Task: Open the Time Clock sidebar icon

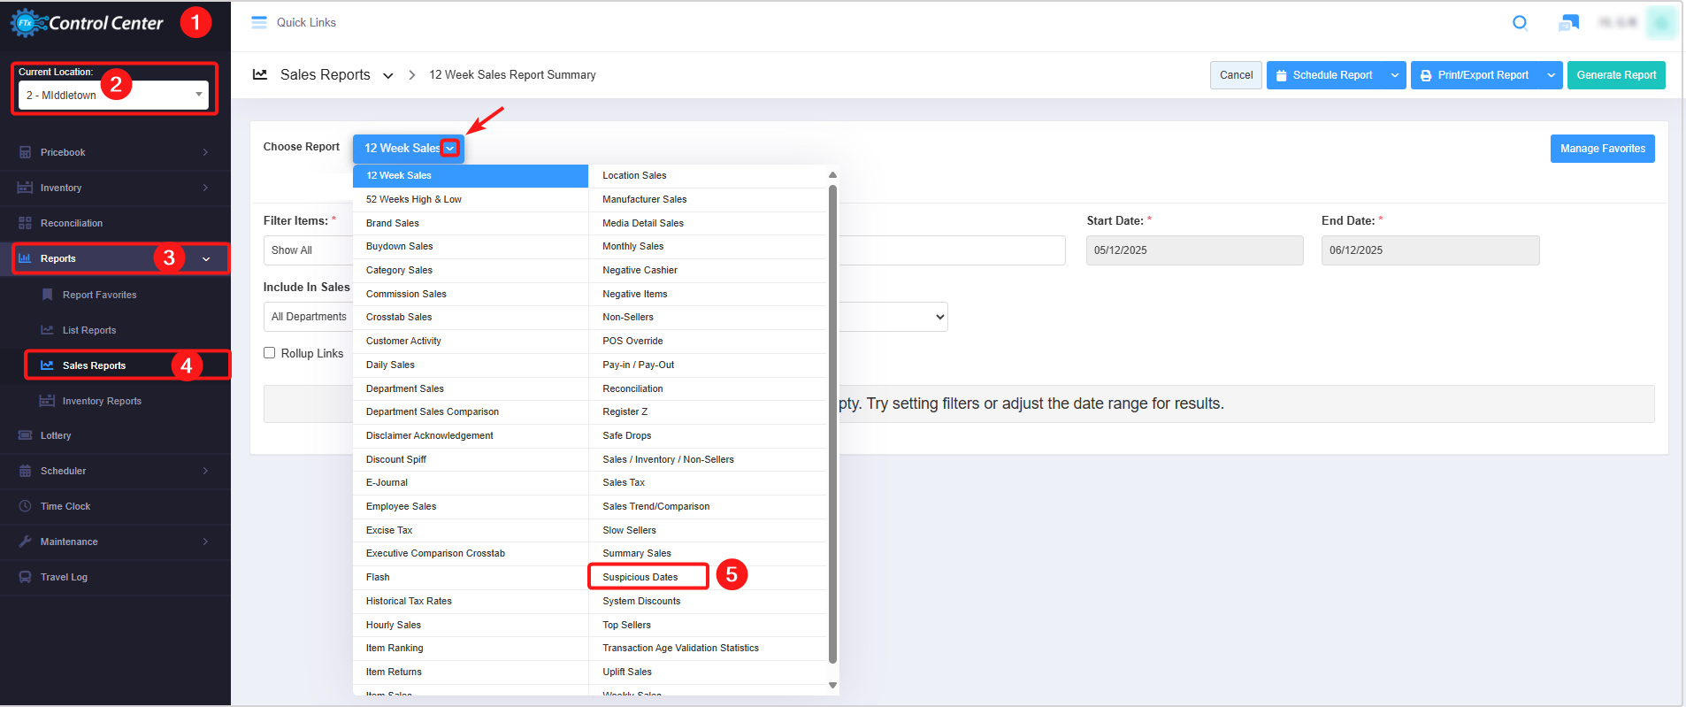Action: 25,506
